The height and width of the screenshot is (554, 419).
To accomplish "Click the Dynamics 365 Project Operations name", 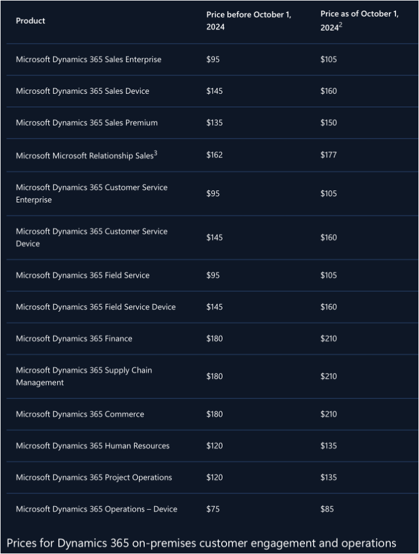I will 94,478.
